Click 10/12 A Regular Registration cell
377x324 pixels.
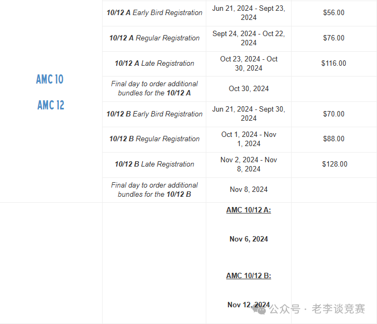154,38
